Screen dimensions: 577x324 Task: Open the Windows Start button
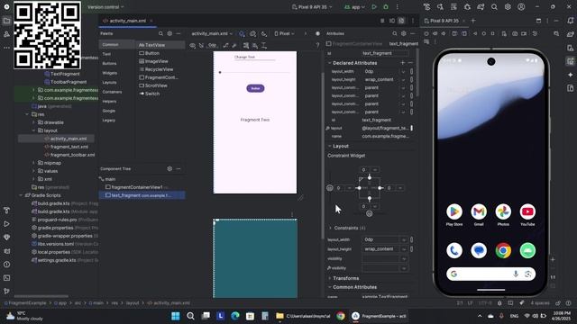pyautogui.click(x=176, y=316)
